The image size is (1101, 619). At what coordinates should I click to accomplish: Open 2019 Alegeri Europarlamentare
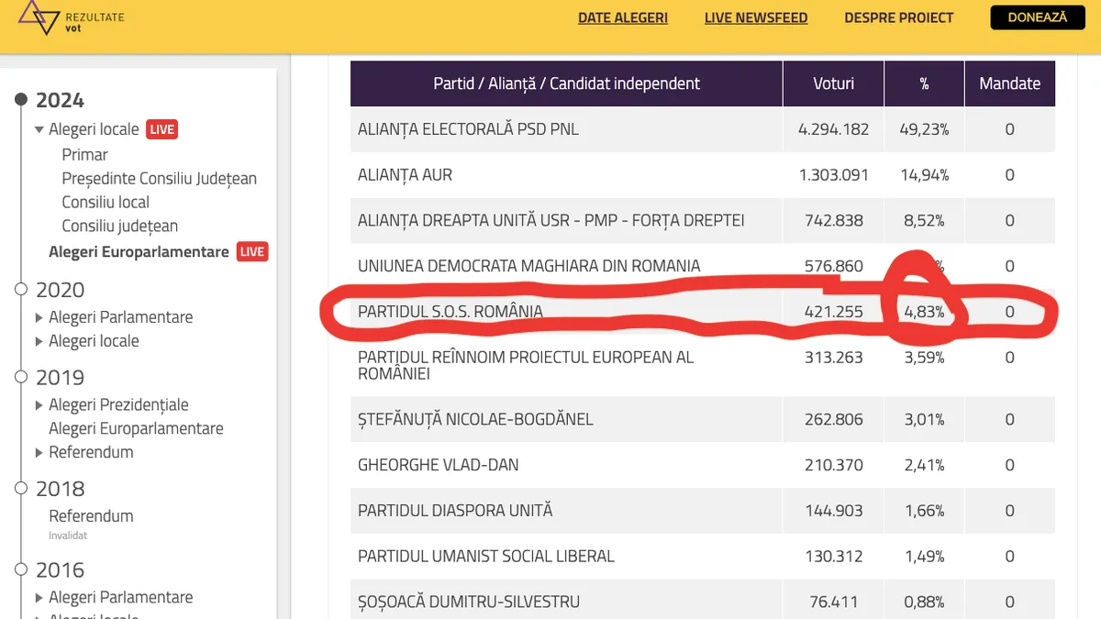pos(136,428)
